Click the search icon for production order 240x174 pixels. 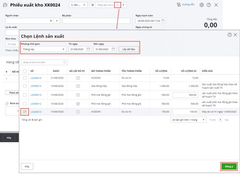point(118,5)
